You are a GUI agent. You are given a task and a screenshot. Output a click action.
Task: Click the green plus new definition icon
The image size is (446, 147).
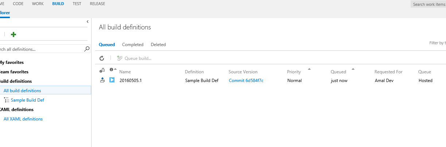click(x=13, y=34)
